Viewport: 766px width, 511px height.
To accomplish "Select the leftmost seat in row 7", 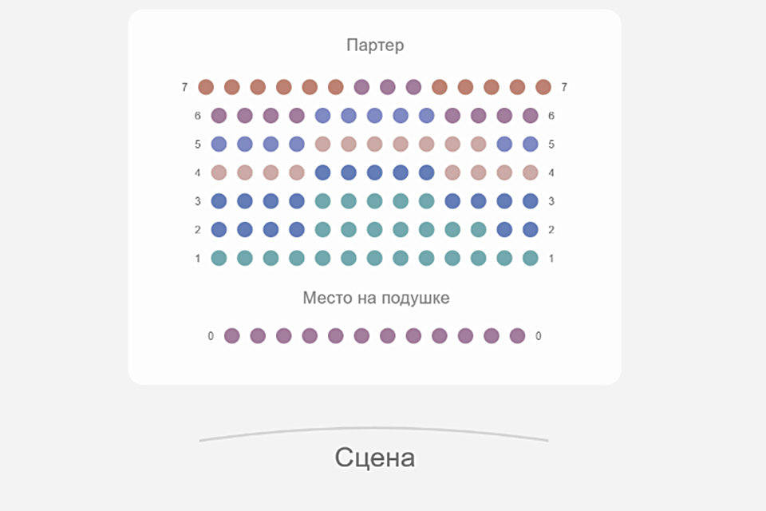I will (x=206, y=87).
